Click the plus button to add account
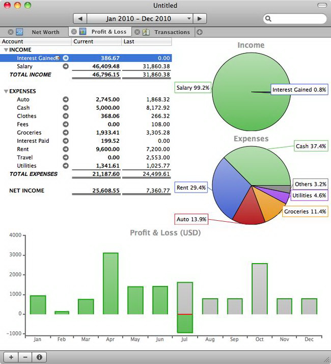This screenshot has height=364, width=331. (11, 357)
